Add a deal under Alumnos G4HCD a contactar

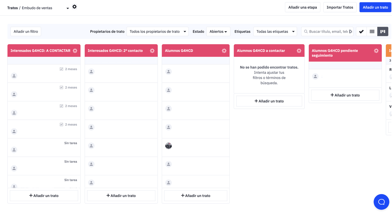point(269,101)
